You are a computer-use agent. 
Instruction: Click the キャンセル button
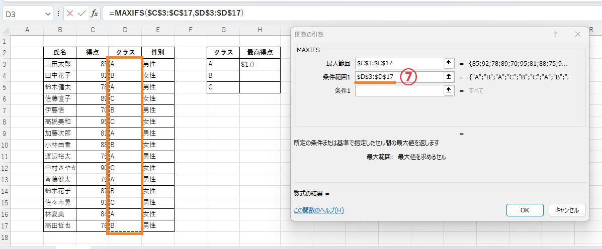tap(567, 210)
